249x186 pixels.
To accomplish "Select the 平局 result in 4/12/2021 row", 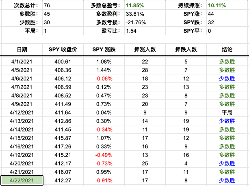I will point(227,113).
